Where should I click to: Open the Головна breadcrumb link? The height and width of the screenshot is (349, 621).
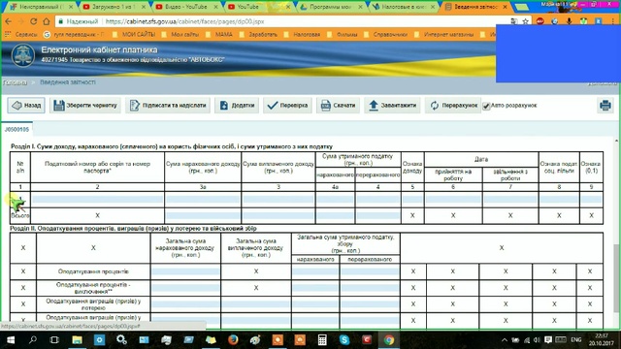tap(16, 82)
